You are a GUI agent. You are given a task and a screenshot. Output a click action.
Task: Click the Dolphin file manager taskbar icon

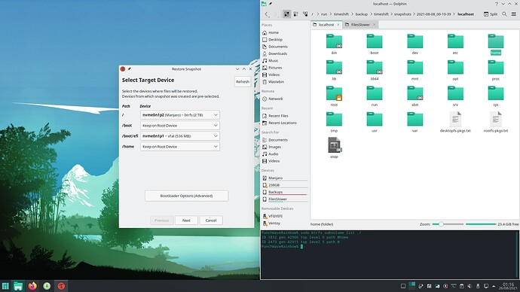18,286
